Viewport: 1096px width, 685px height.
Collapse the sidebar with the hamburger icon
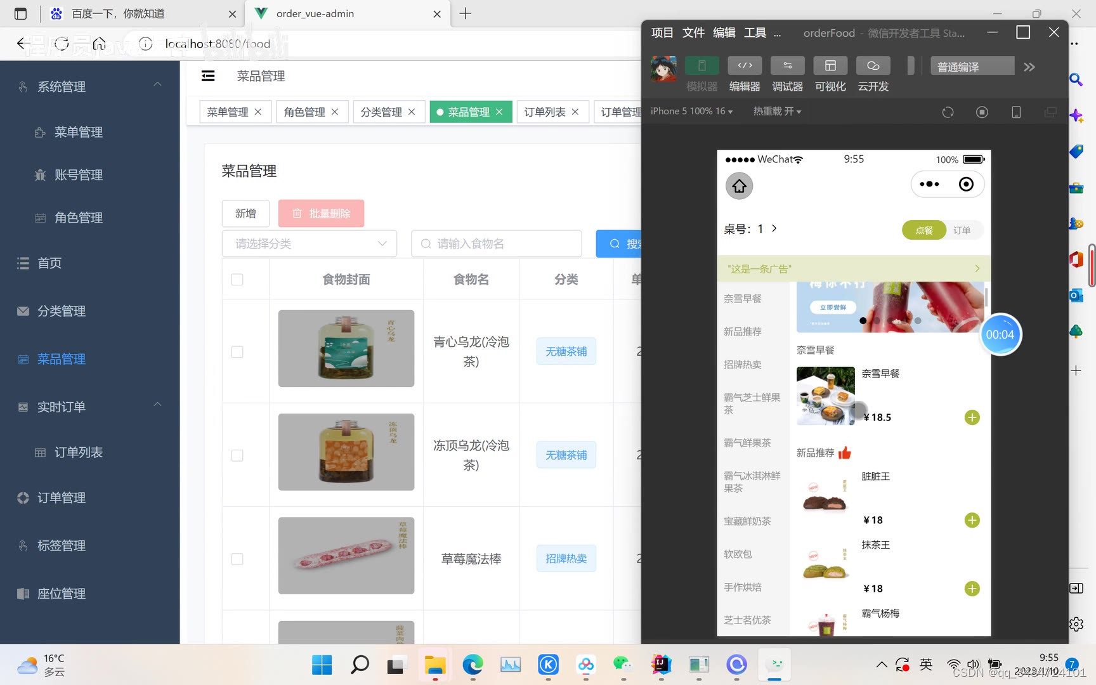(x=208, y=76)
